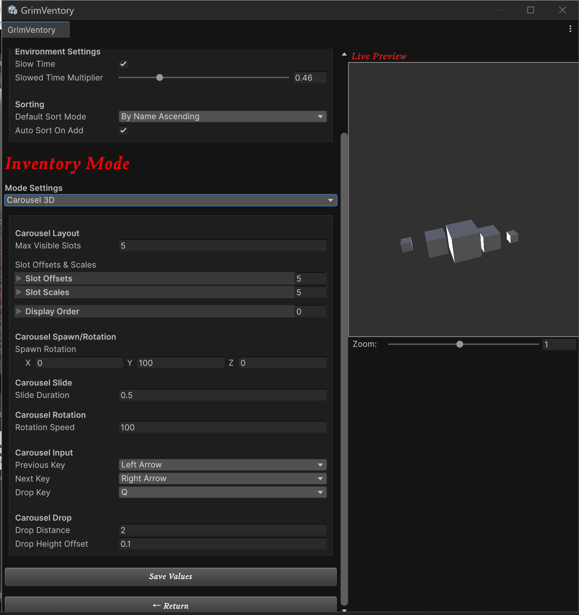579x615 pixels.
Task: Click the GrimVentory Unity icon in title bar
Action: point(13,10)
